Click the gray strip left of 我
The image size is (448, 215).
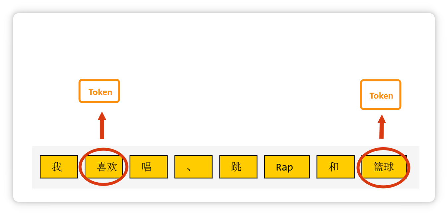[36, 167]
